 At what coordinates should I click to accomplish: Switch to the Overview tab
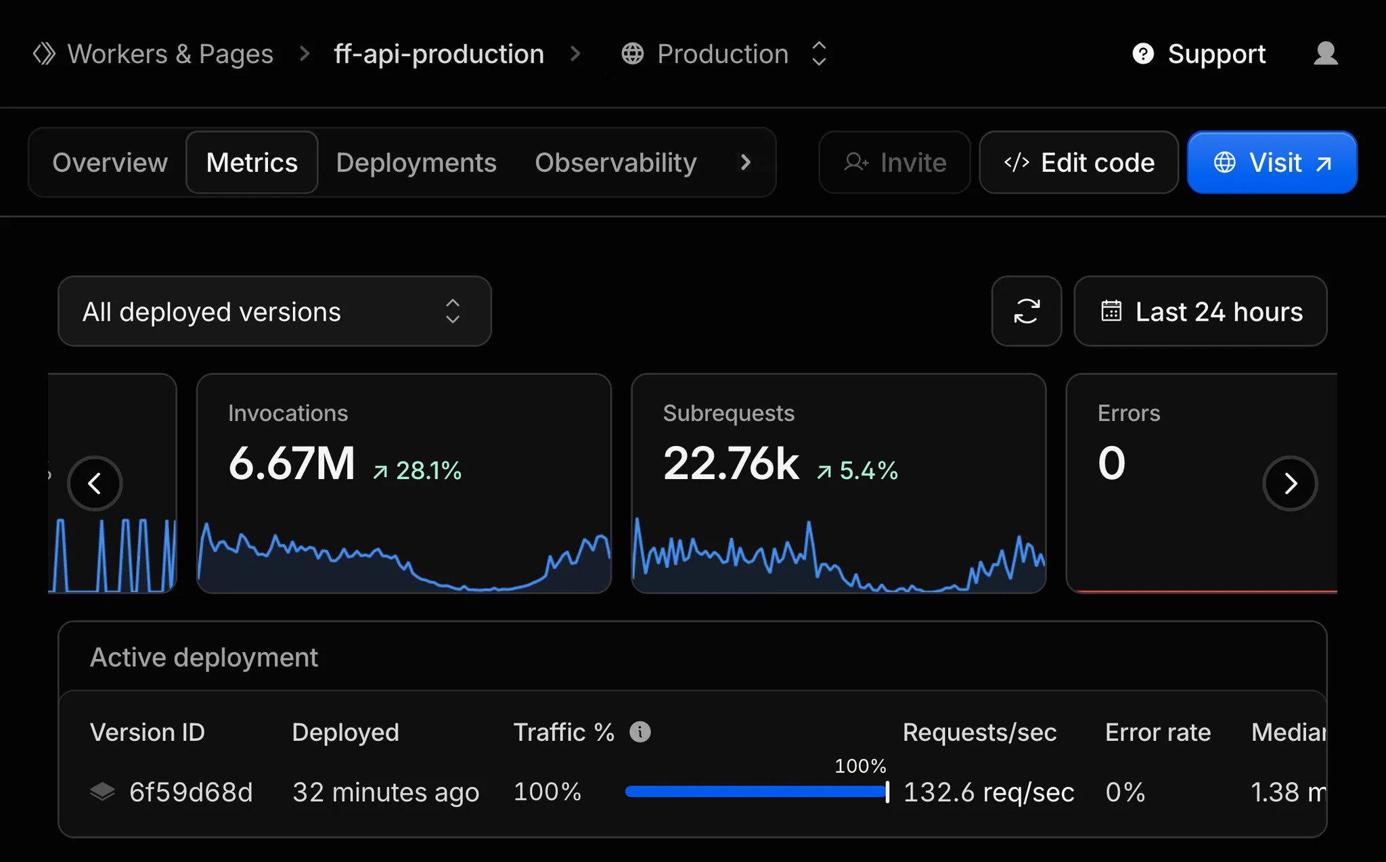click(110, 162)
